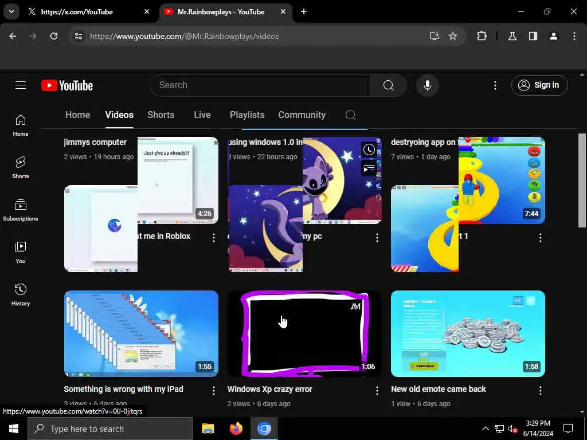Play the 1:58 coins video thumbnail

[x=468, y=334]
